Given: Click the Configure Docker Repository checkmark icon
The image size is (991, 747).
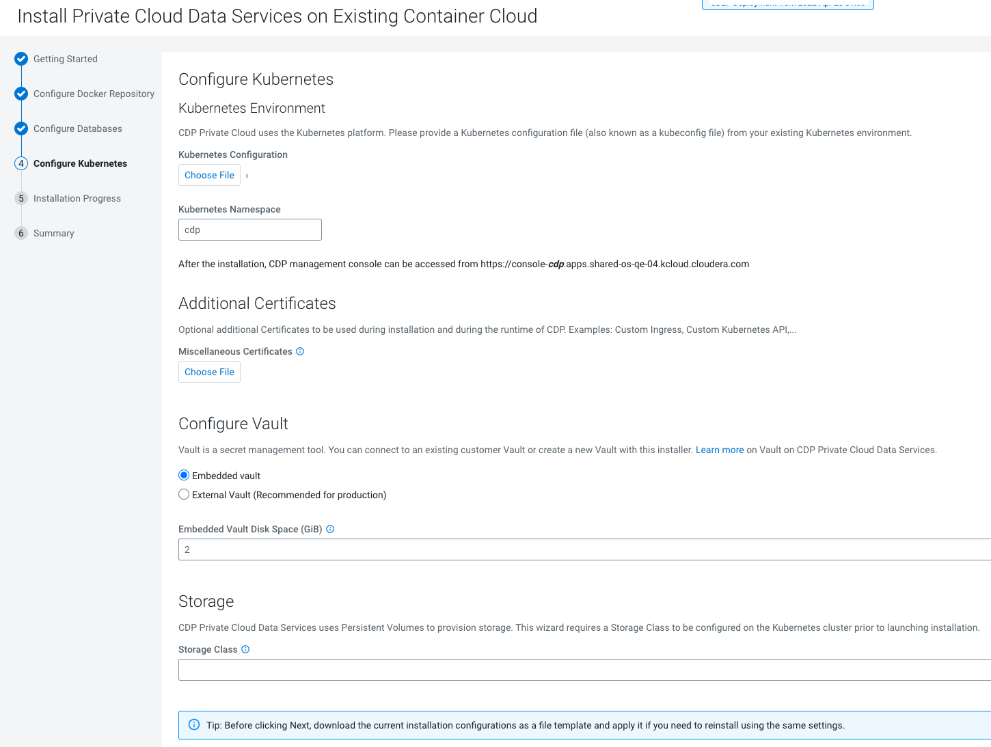Looking at the screenshot, I should tap(21, 94).
